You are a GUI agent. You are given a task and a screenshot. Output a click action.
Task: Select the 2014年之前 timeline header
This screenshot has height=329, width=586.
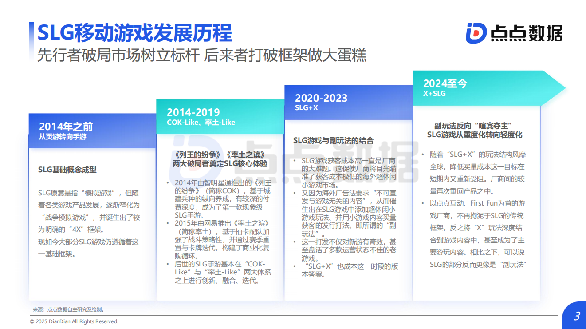(x=66, y=127)
